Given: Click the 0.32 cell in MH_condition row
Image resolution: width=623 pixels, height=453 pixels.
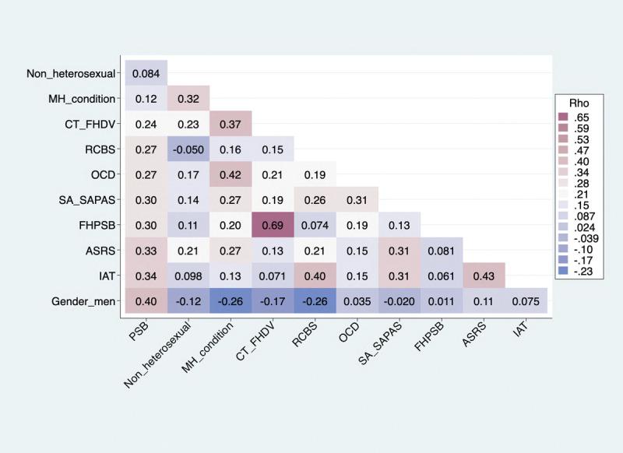Looking at the screenshot, I should pos(188,100).
